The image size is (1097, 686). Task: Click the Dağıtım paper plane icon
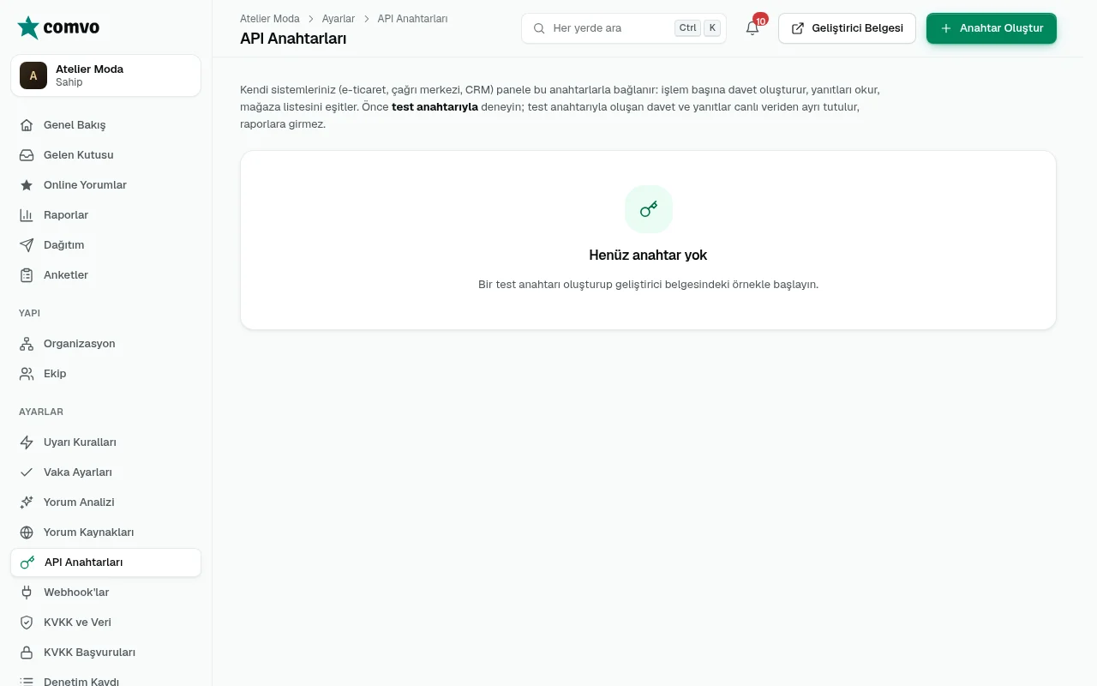[x=27, y=245]
